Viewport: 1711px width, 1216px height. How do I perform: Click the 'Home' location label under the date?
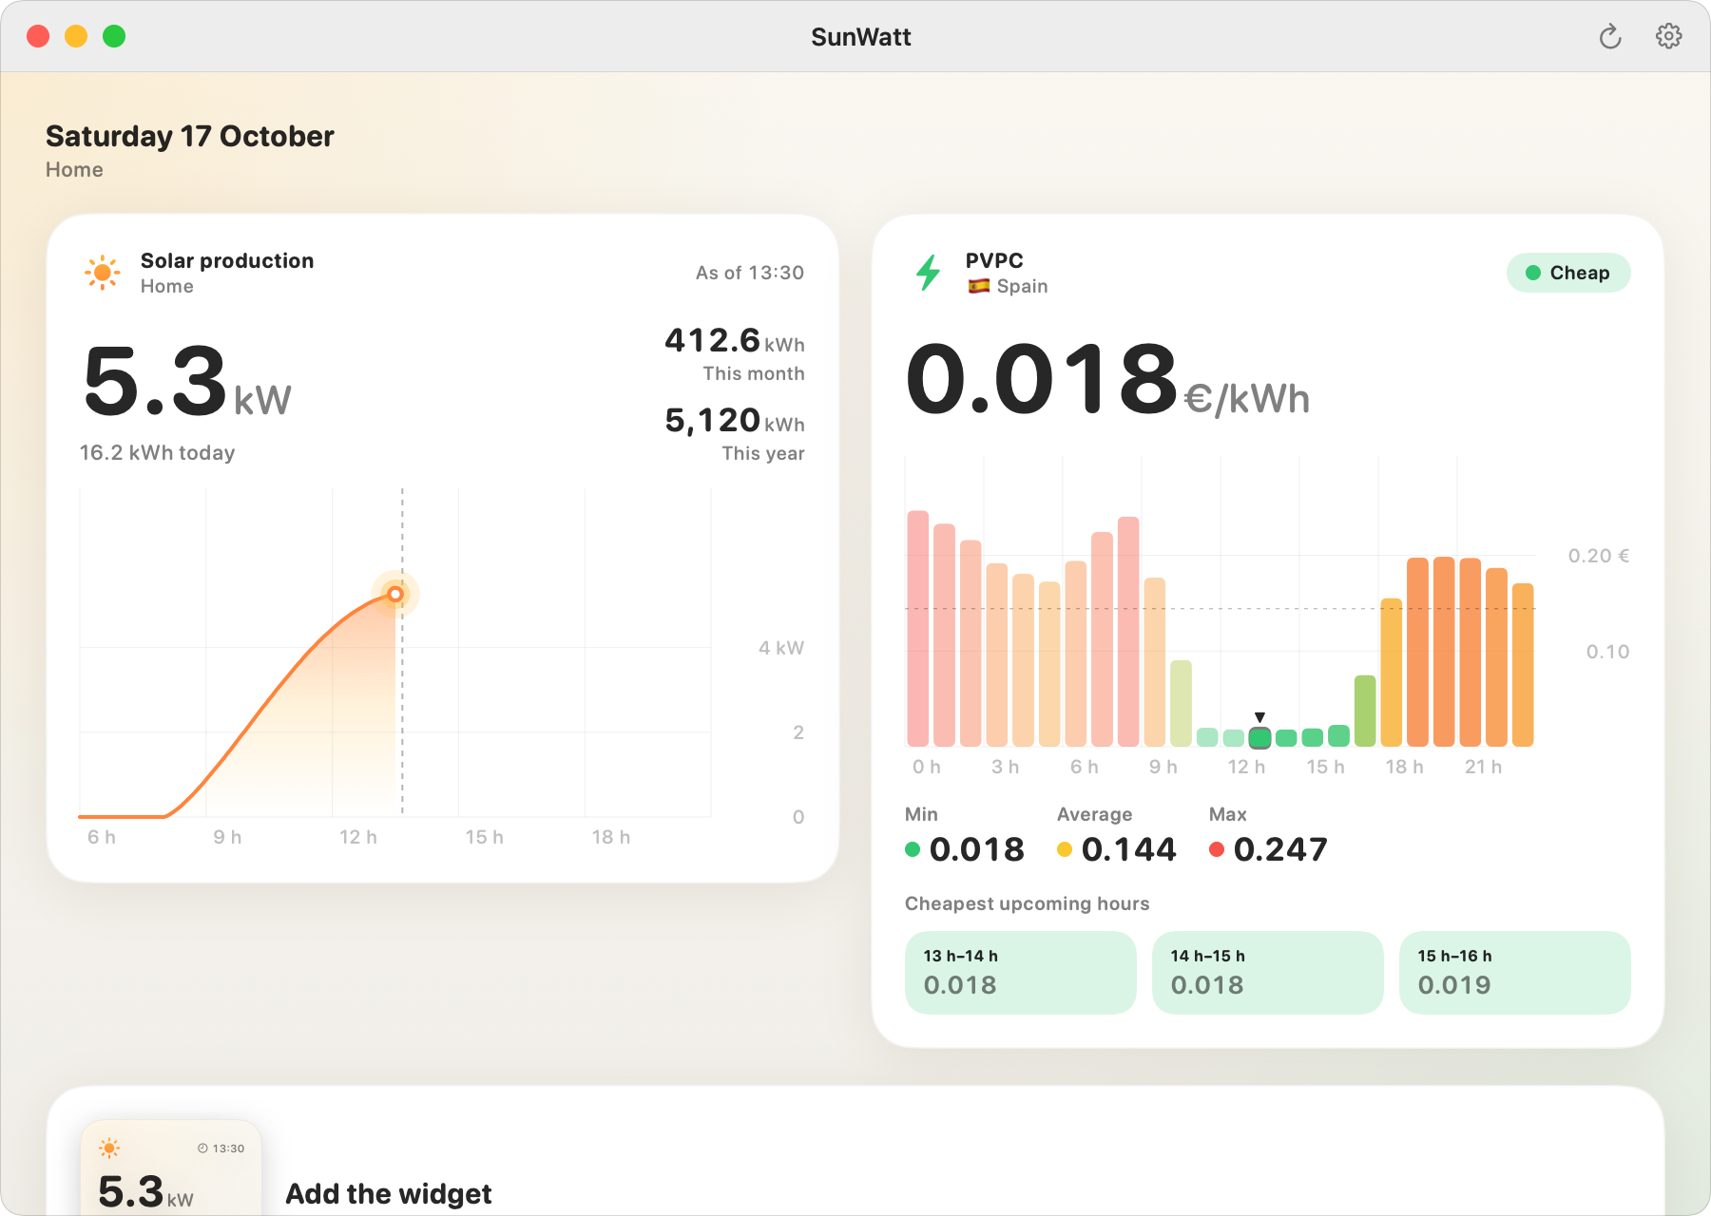pyautogui.click(x=74, y=170)
